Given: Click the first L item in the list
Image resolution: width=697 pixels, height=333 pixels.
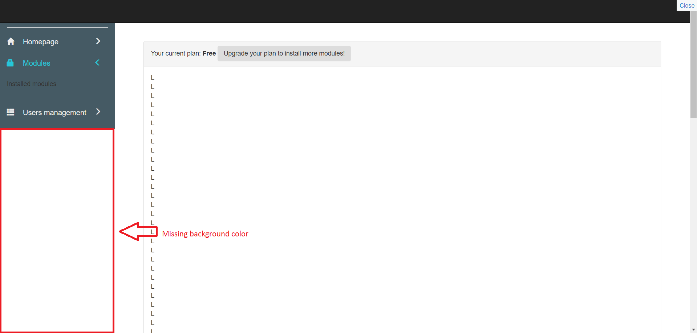Looking at the screenshot, I should 152,77.
